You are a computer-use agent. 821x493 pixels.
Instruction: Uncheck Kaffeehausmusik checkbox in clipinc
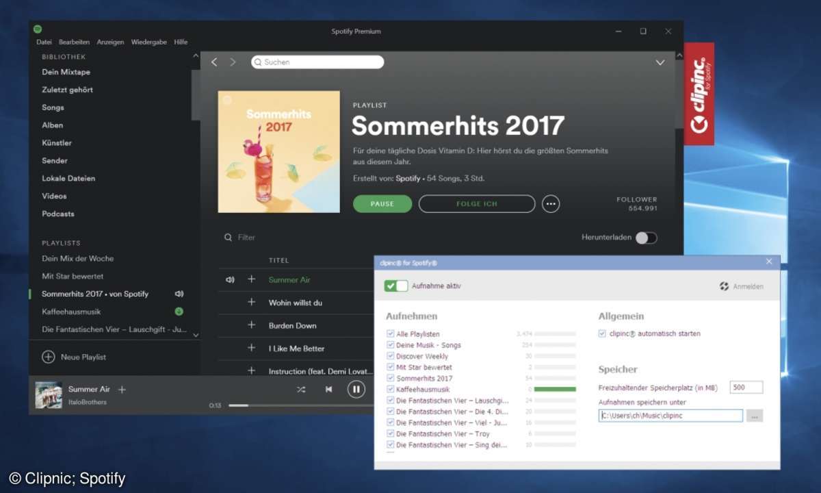click(x=391, y=389)
